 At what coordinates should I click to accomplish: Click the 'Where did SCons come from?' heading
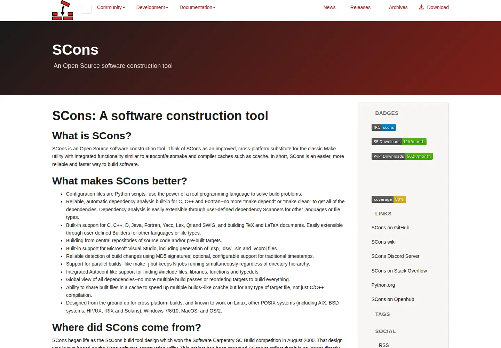(x=127, y=327)
